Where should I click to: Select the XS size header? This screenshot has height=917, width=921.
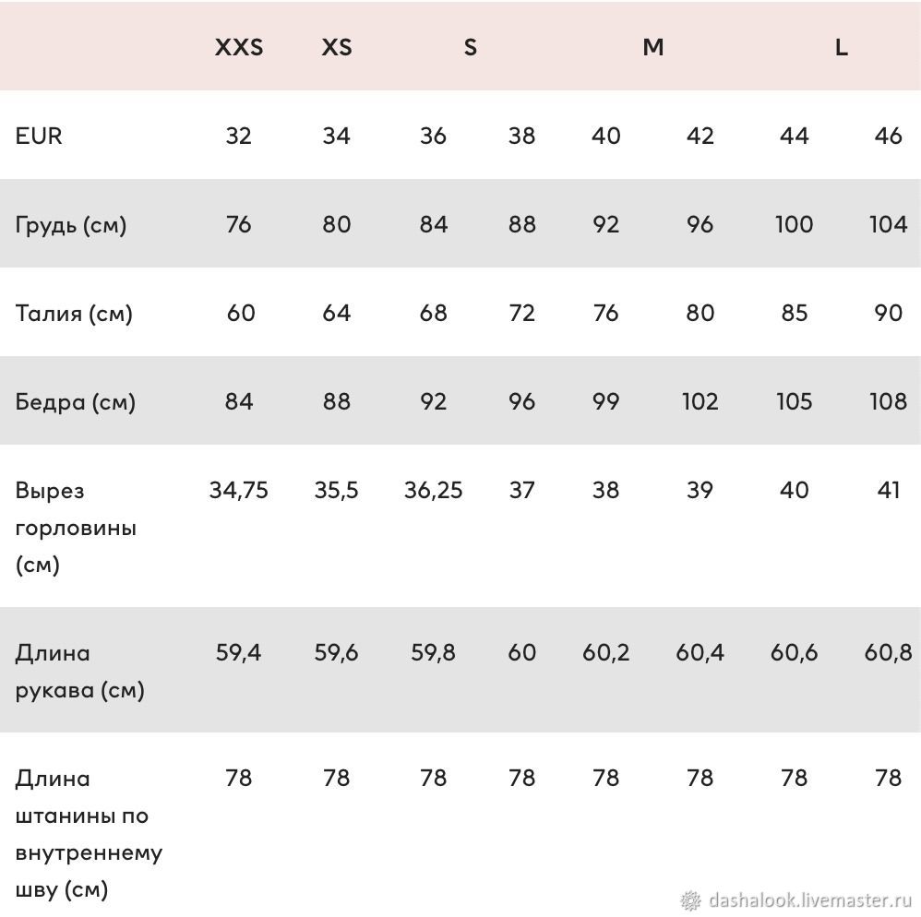pos(337,47)
